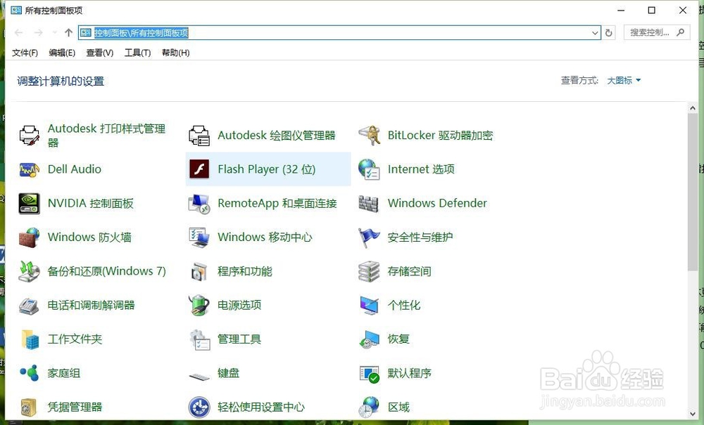Open RemoteApp 和桌面连接 icon
The image size is (704, 425).
(x=199, y=203)
